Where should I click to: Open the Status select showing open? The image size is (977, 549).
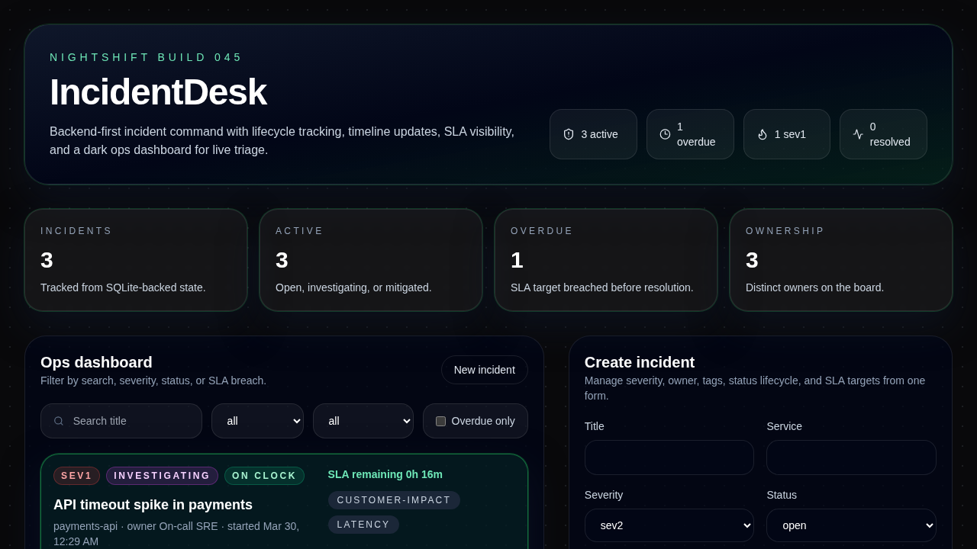851,525
